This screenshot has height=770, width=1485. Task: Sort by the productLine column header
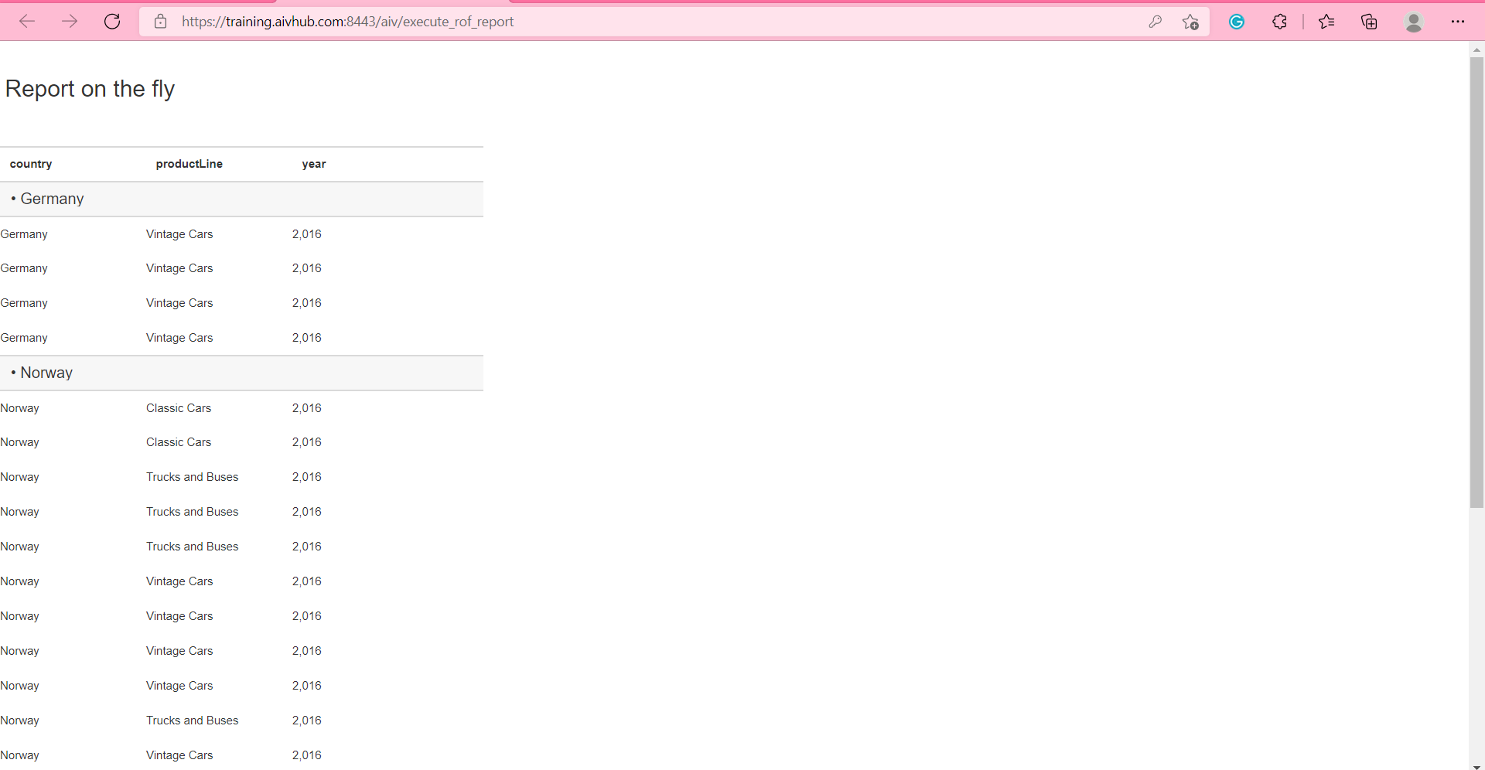(189, 164)
